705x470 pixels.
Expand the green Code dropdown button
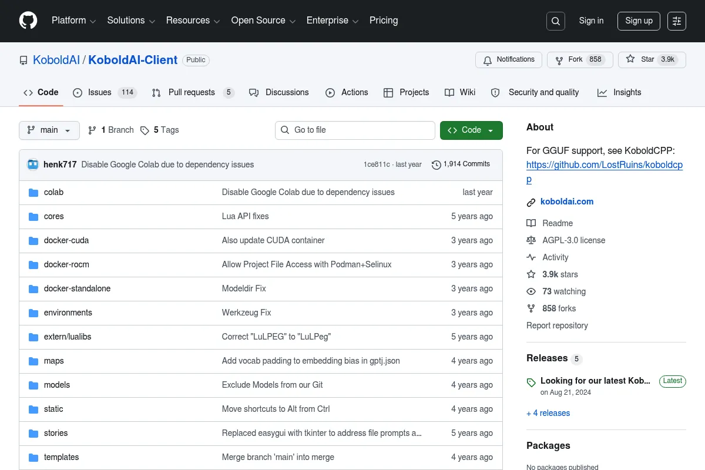pyautogui.click(x=471, y=130)
